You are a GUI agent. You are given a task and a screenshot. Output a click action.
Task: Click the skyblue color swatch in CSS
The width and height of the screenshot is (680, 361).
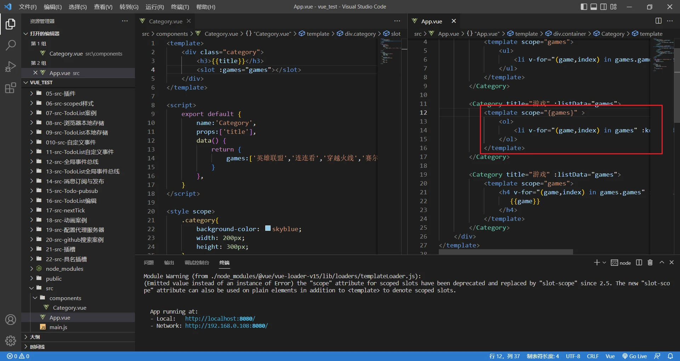[268, 229]
